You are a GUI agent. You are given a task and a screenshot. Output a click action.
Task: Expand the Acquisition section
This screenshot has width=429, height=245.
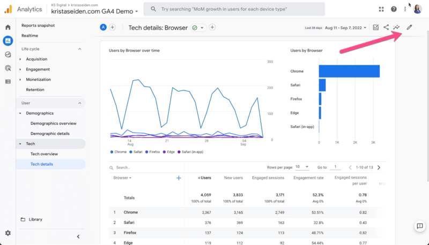pyautogui.click(x=36, y=59)
